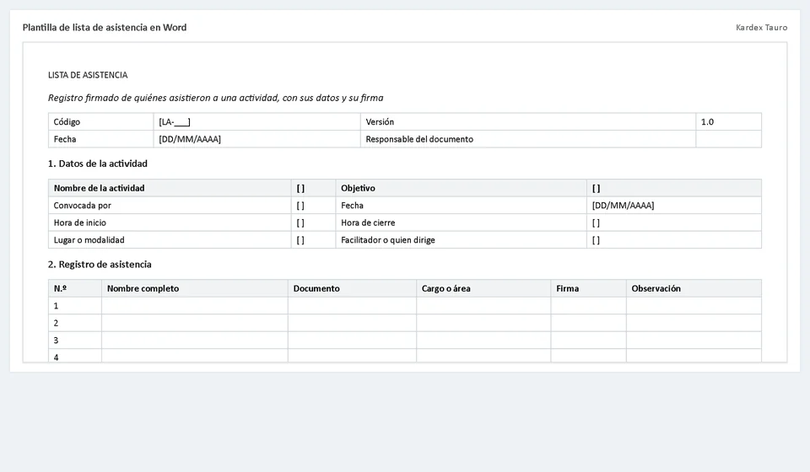Select the 'LISTA DE ASISTENCIA' heading

(88, 75)
